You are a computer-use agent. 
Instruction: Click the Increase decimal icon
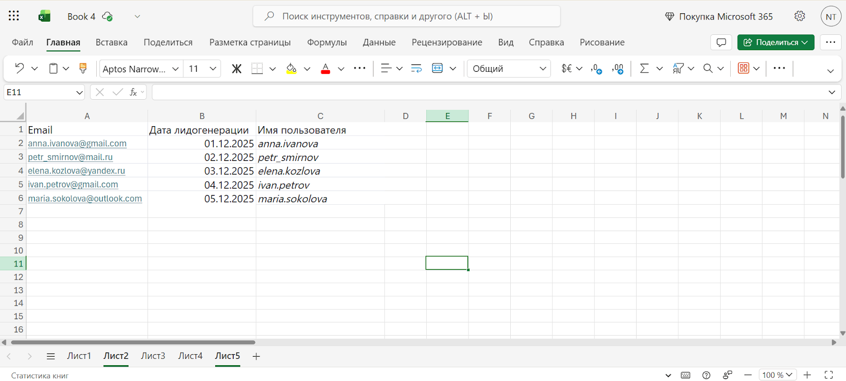597,69
